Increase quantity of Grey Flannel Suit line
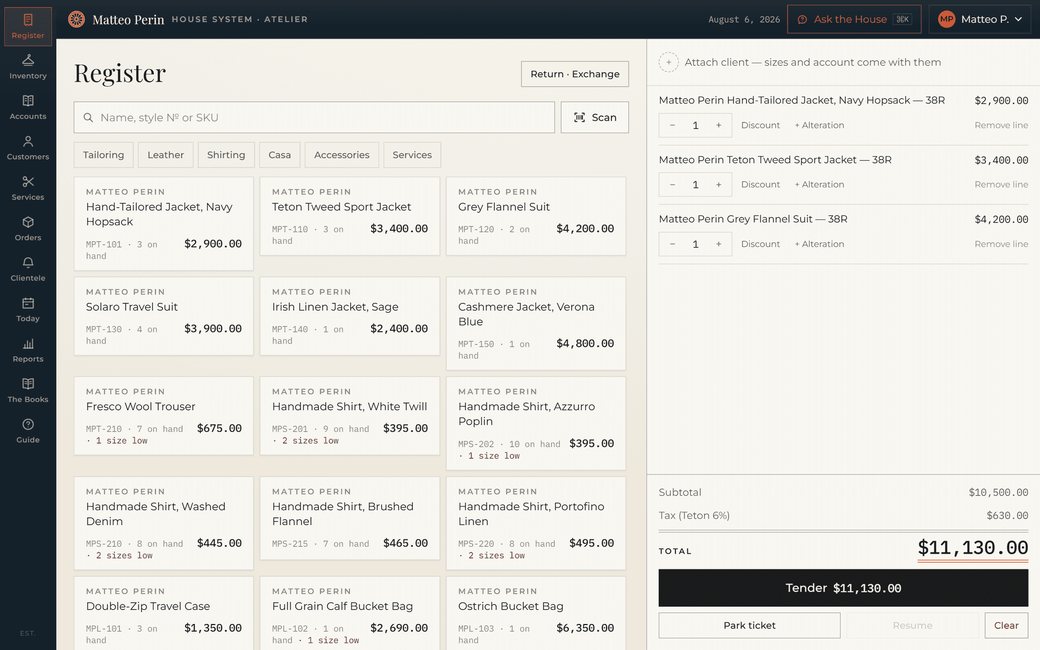Viewport: 1040px width, 650px height. (x=719, y=244)
